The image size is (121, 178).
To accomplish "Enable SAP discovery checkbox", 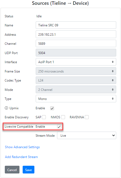I will pos(44,117).
